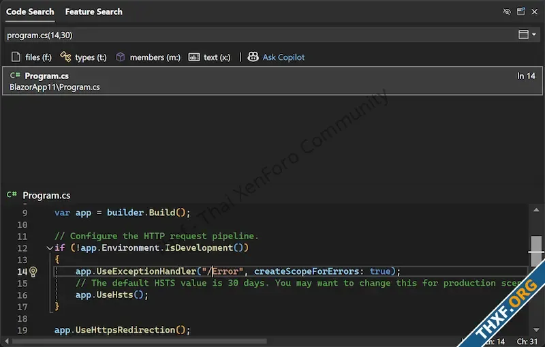Screen dimensions: 545x347
Task: Click the lightbulb quick actions icon on line 14
Action: [33, 271]
